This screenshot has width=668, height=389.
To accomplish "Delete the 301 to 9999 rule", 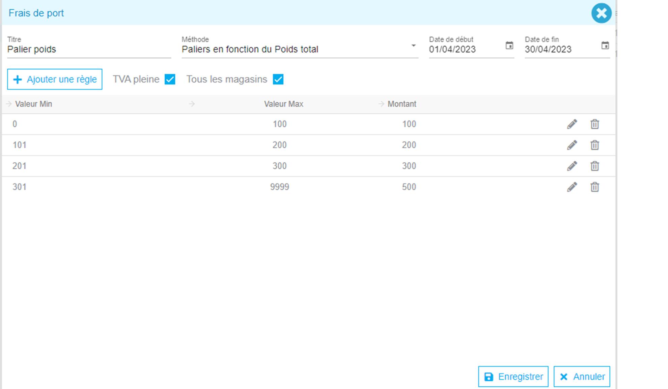I will click(x=594, y=187).
